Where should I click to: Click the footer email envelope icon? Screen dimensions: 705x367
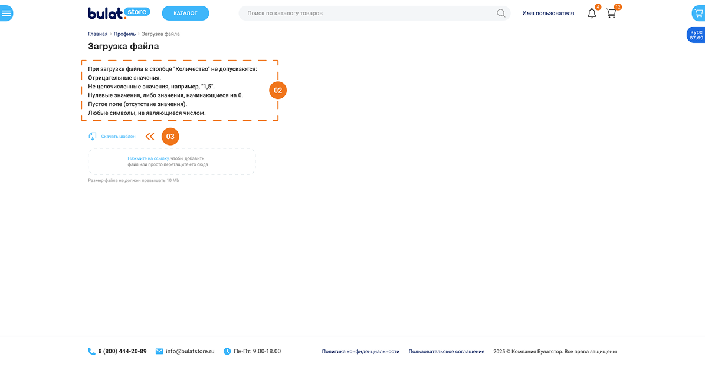(x=159, y=351)
